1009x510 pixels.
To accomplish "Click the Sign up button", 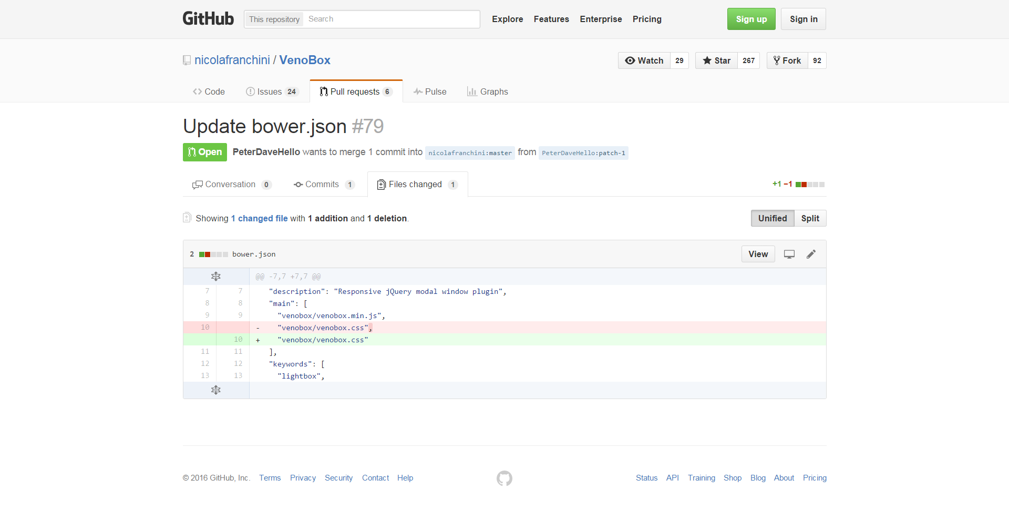I will [751, 19].
